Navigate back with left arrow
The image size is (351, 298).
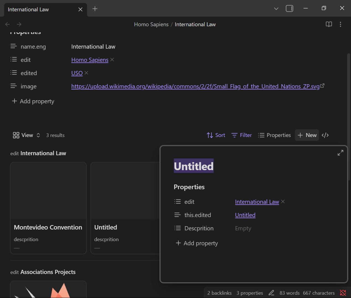coord(7,24)
